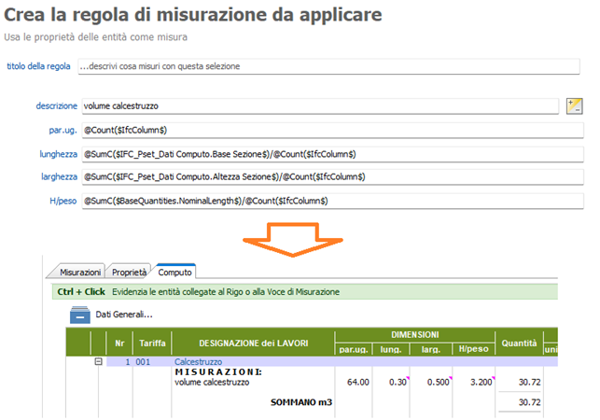Collapse the Calcestruzzo row with minus box

point(98,361)
